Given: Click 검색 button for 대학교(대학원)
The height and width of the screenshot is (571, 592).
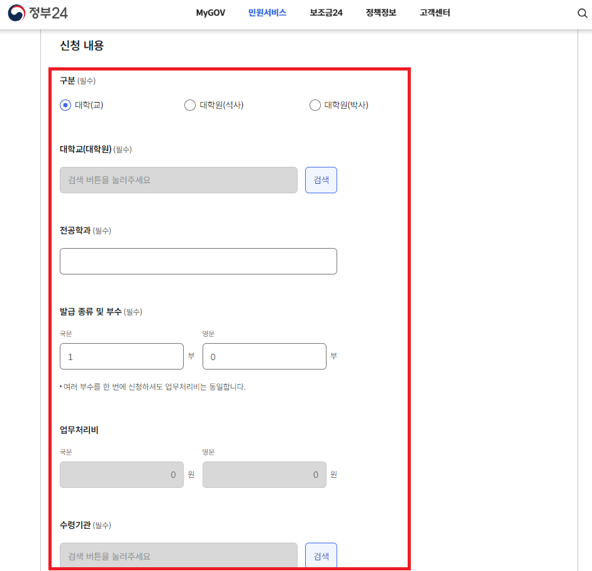Looking at the screenshot, I should [321, 180].
